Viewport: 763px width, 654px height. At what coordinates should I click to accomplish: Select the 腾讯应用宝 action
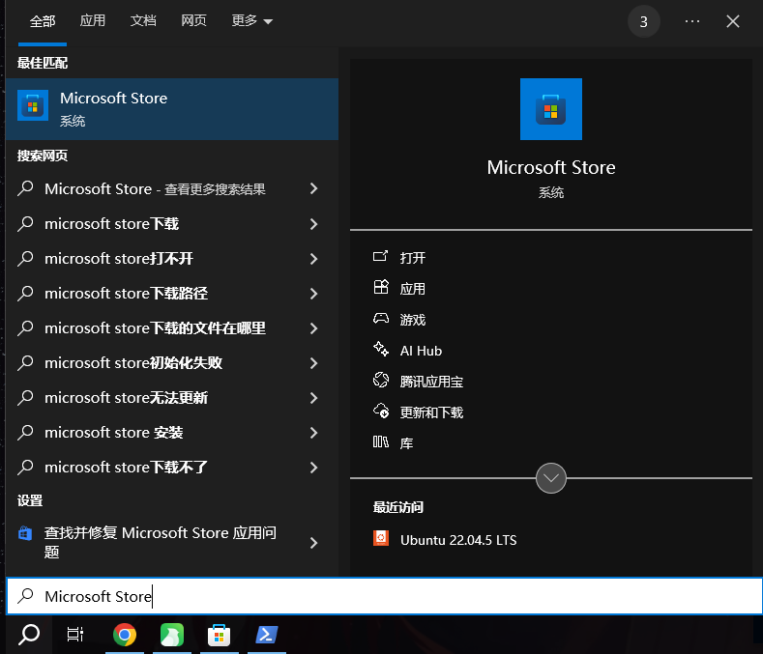pos(431,382)
